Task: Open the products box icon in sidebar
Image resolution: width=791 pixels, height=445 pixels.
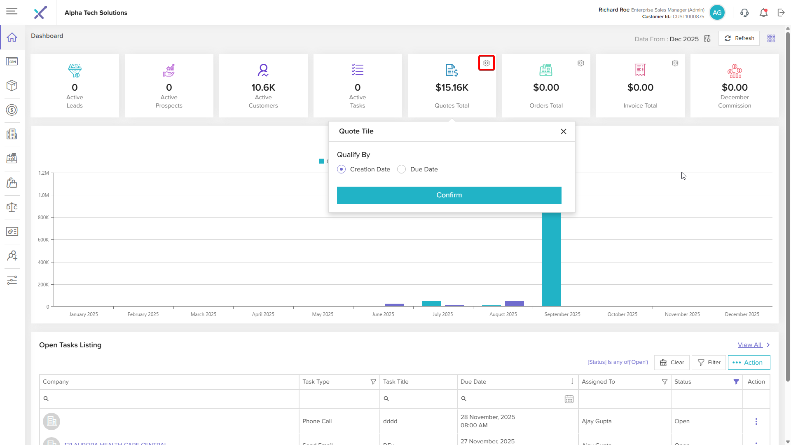Action: coord(12,86)
